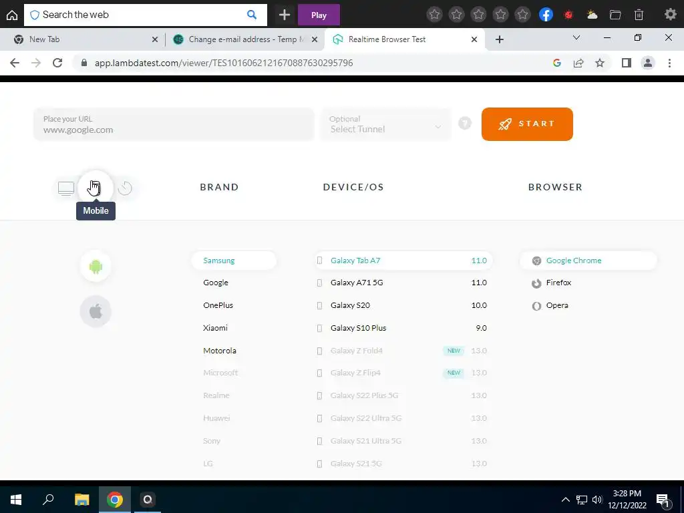Click Chrome icon in taskbar
The height and width of the screenshot is (513, 684).
[115, 500]
